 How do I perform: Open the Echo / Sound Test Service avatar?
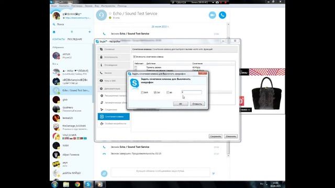tap(101, 15)
